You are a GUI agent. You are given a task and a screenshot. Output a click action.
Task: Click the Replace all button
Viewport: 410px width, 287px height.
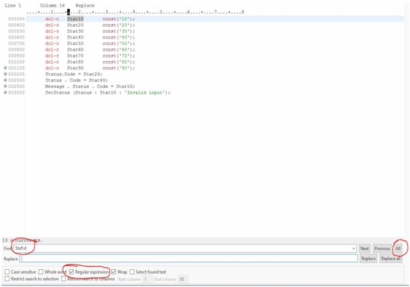pyautogui.click(x=391, y=259)
